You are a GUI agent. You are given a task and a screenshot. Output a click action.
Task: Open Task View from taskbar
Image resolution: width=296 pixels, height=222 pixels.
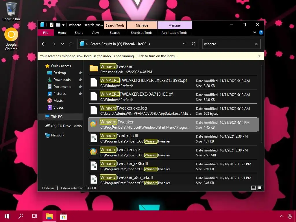click(35, 216)
